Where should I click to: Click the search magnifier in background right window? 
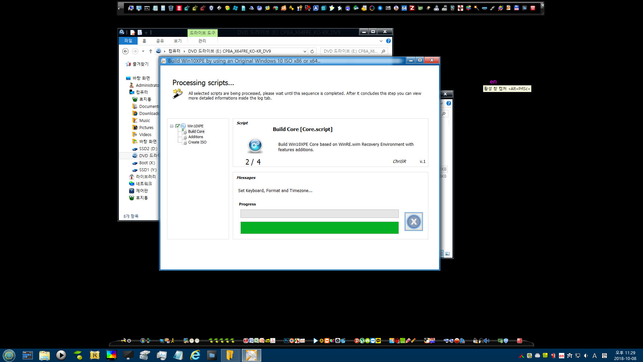pos(444,114)
